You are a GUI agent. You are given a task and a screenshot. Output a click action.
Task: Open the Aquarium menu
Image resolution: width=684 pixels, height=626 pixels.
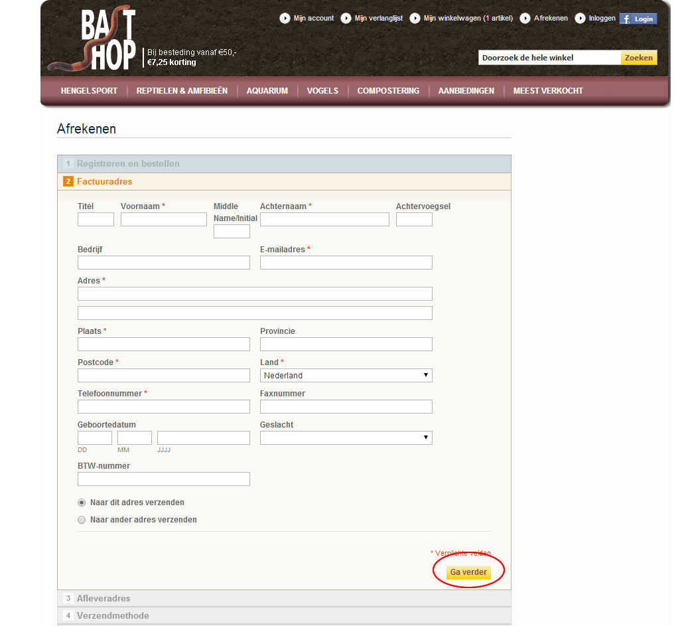(267, 91)
